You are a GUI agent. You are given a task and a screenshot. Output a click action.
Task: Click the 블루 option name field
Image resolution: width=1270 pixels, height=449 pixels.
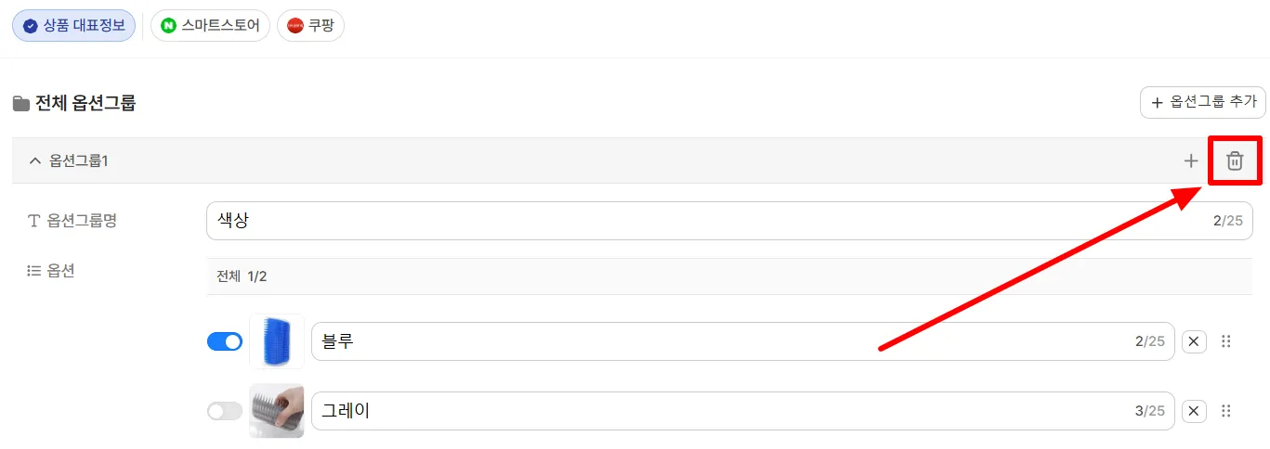pos(743,341)
